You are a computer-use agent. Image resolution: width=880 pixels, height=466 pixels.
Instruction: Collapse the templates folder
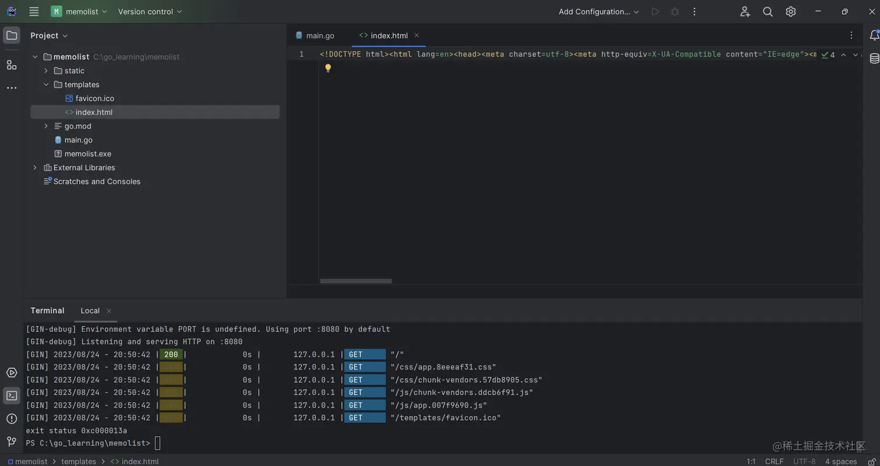coord(46,85)
